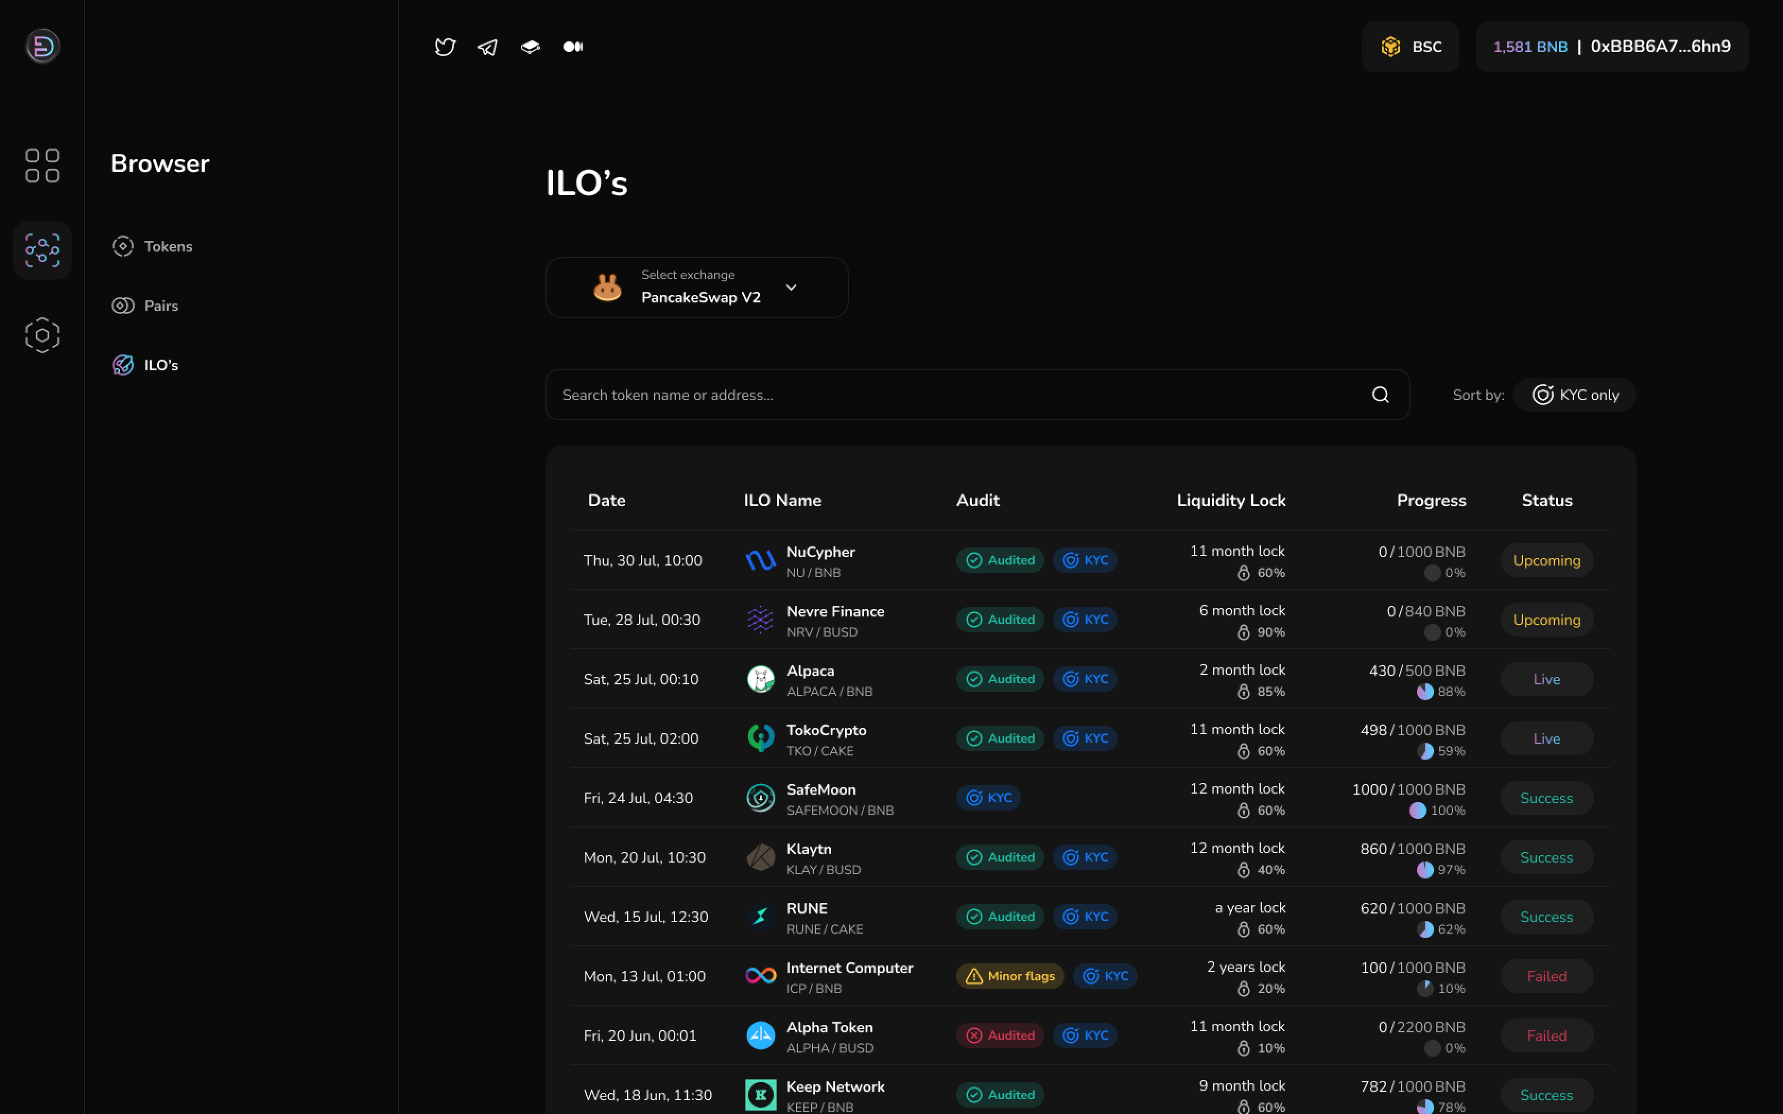Click the NRV / BUSD pair text
Image resolution: width=1783 pixels, height=1114 pixels.
pos(821,632)
